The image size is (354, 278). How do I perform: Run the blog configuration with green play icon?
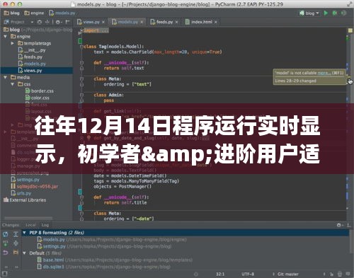coord(326,13)
